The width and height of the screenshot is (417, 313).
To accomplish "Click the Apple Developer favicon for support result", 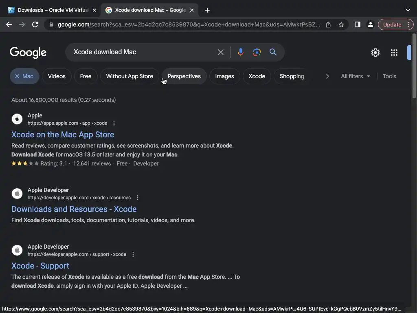I will [x=17, y=250].
